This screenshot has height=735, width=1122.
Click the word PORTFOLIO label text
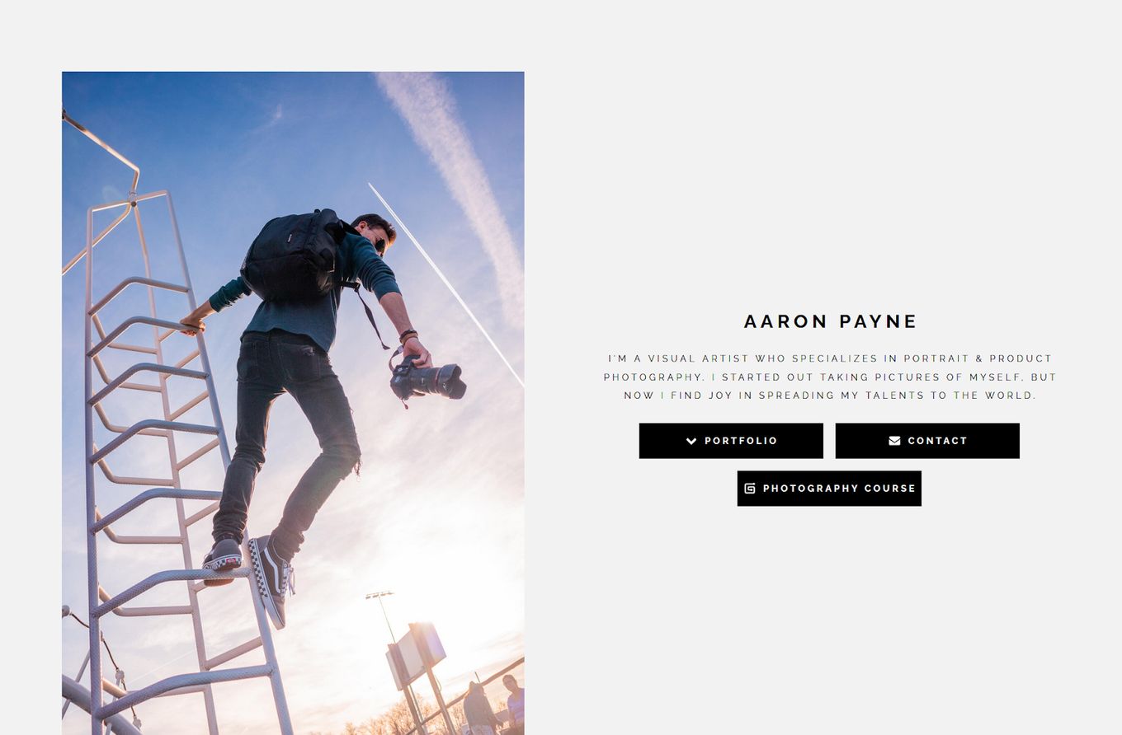pyautogui.click(x=741, y=441)
